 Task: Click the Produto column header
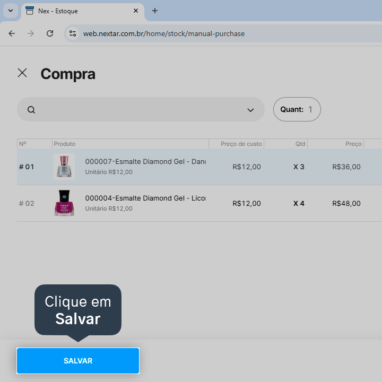click(131, 144)
